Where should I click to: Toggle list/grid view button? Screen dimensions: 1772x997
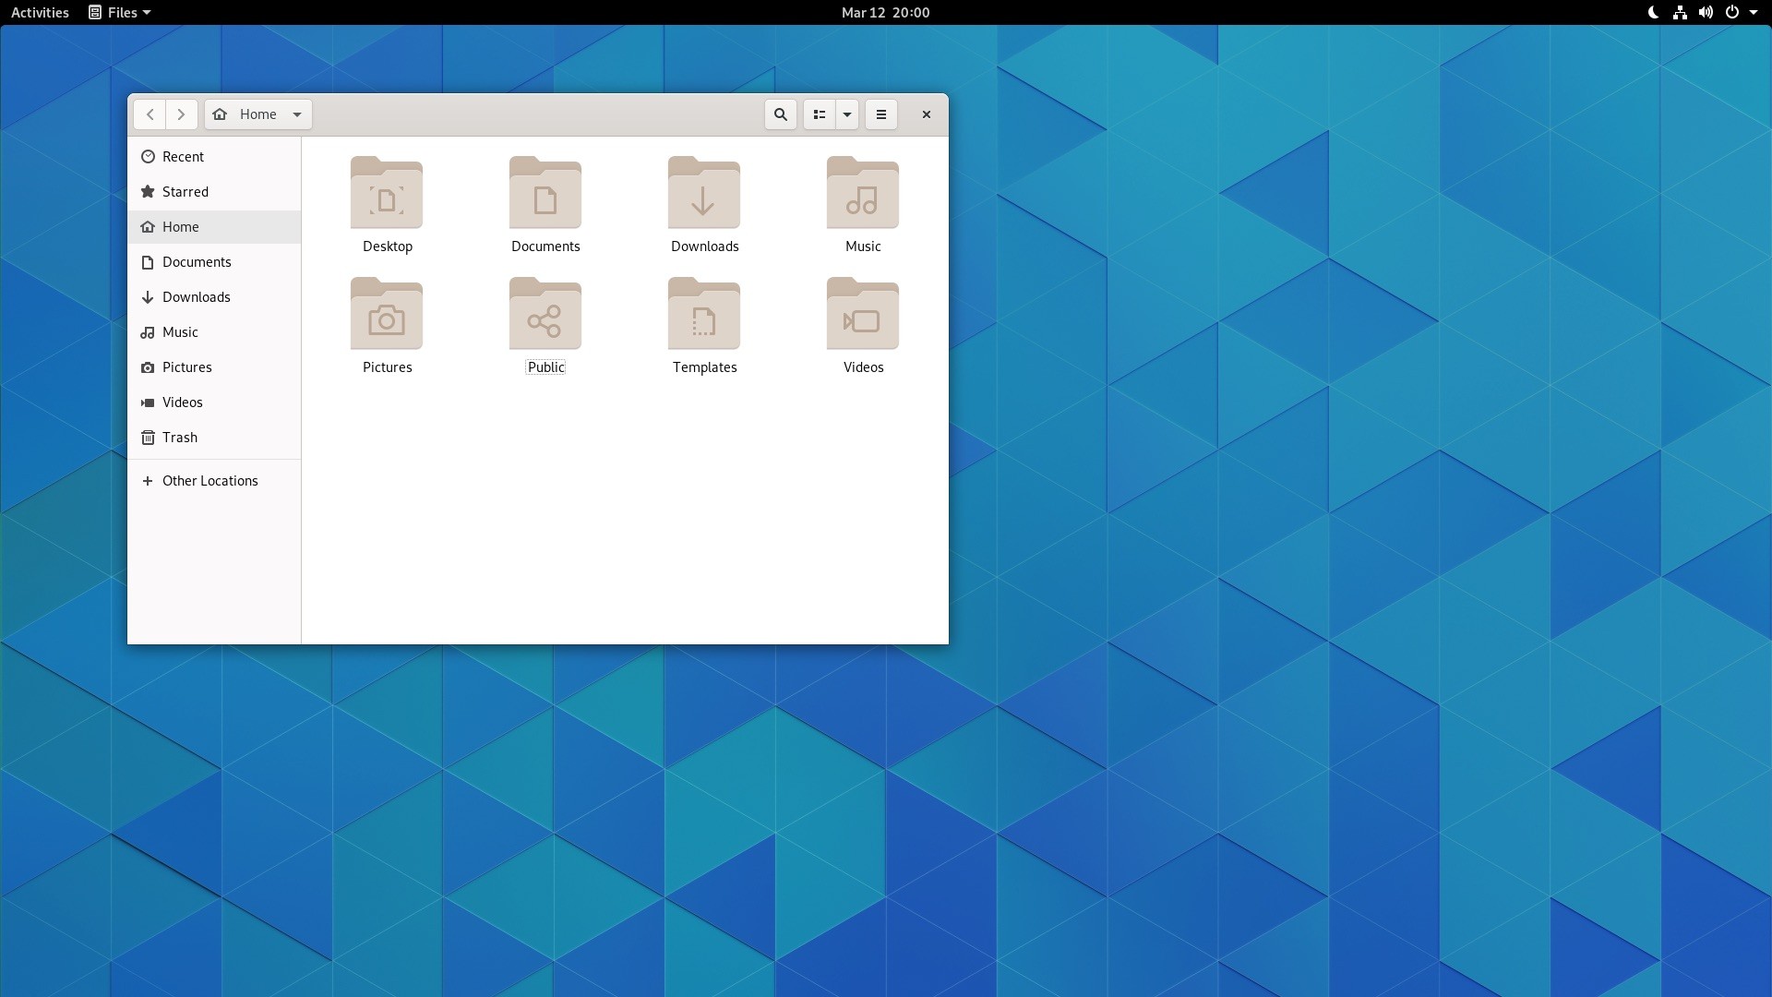click(x=819, y=114)
